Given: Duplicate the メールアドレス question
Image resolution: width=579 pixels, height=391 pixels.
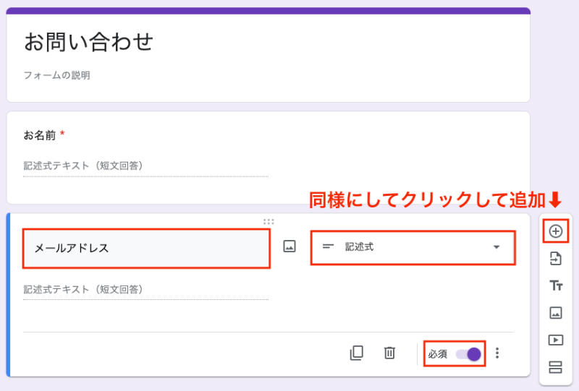Looking at the screenshot, I should click(356, 353).
